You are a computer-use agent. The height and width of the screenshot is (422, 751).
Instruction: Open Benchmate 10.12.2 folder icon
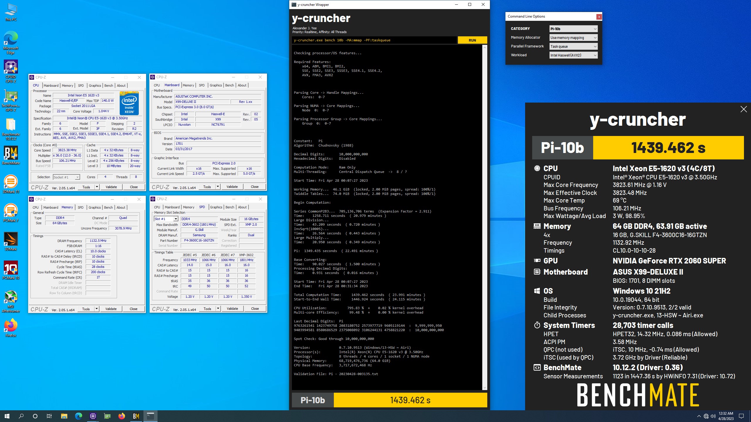coord(11,129)
